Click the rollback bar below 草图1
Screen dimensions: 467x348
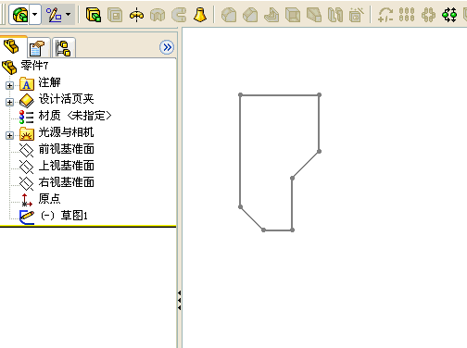pos(88,227)
